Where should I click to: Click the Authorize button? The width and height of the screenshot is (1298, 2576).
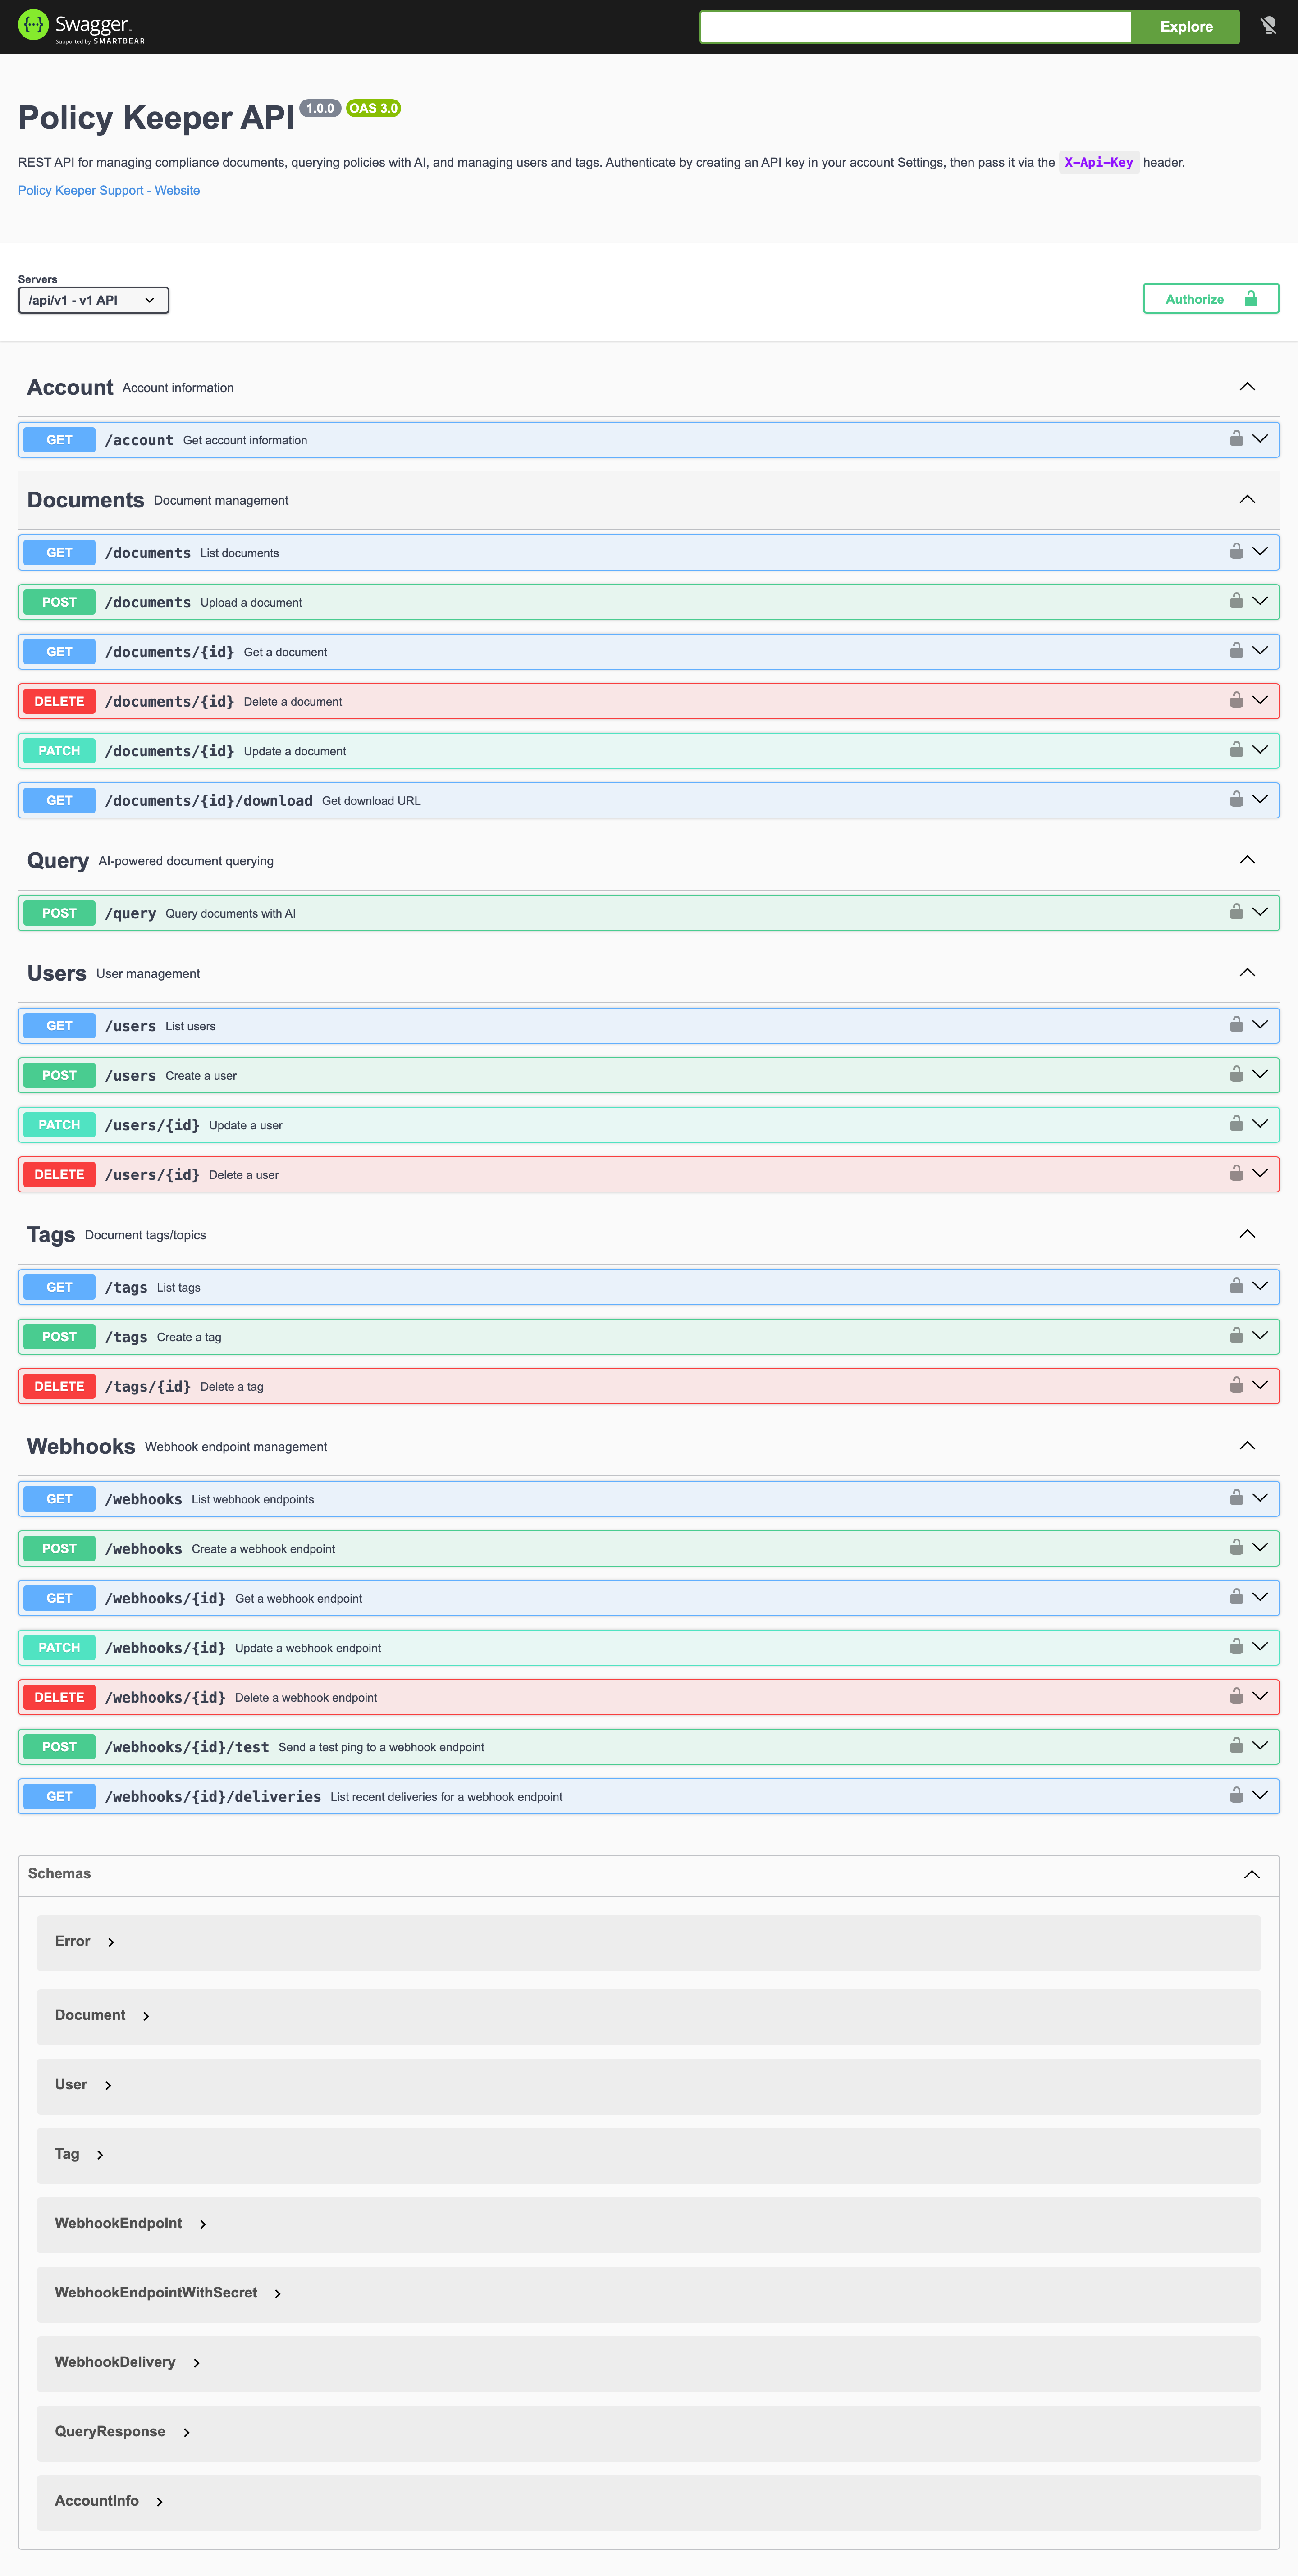pos(1210,299)
